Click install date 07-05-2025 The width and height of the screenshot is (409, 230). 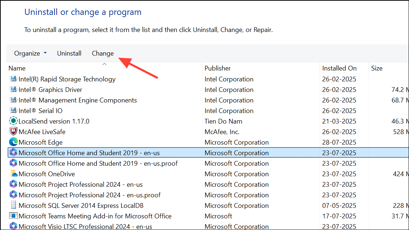pos(339,205)
